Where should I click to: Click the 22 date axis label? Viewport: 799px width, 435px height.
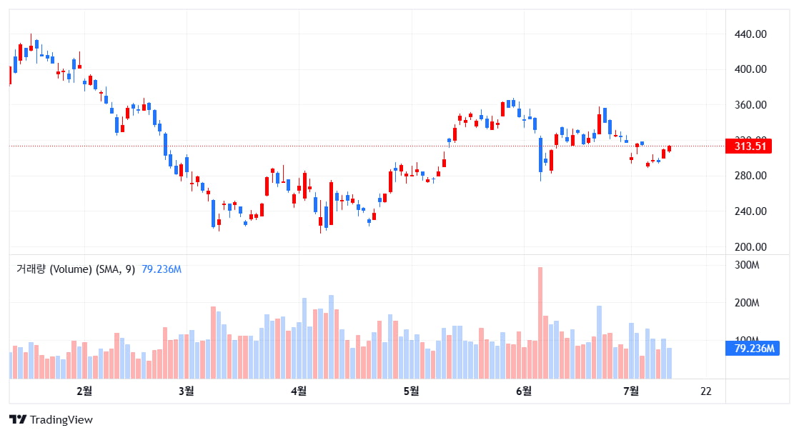point(706,391)
